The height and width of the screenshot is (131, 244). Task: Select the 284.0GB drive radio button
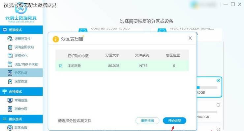point(218,105)
